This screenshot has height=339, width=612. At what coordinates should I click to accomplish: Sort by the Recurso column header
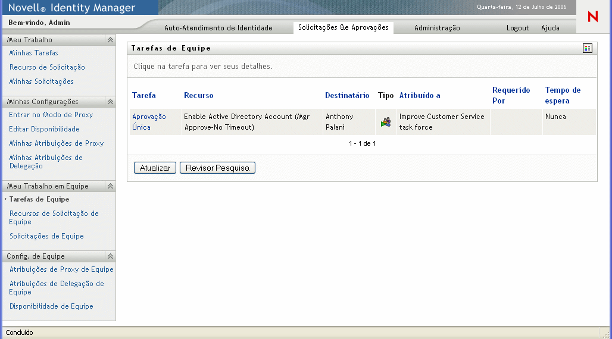198,95
